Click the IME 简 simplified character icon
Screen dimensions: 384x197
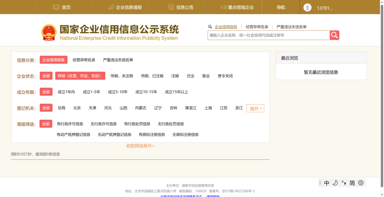[352, 183]
